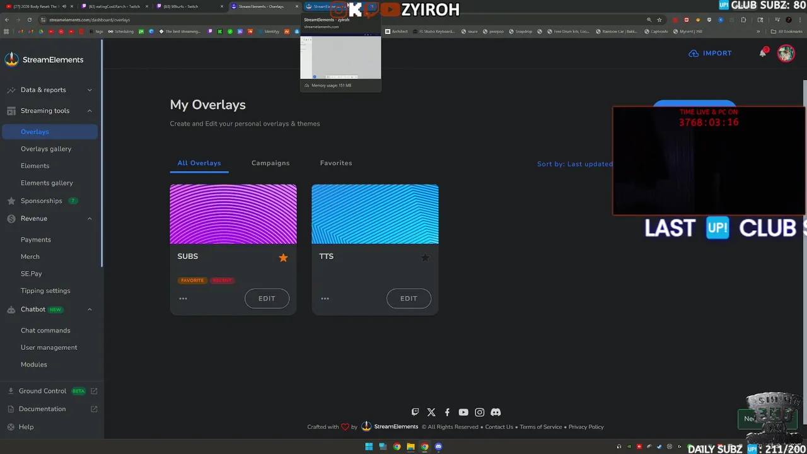The height and width of the screenshot is (454, 807).
Task: Open the YouTube footer icon
Action: click(463, 412)
